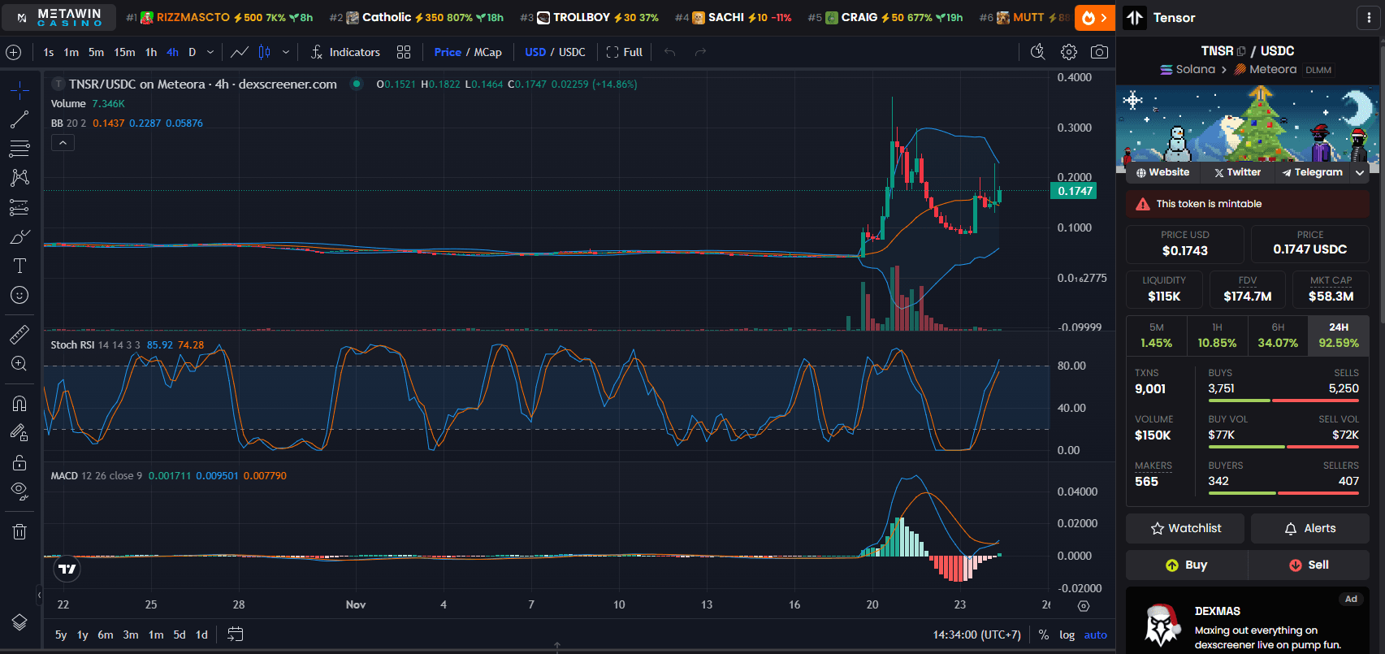
Task: Toggle percent scale on price axis
Action: [x=1044, y=635]
